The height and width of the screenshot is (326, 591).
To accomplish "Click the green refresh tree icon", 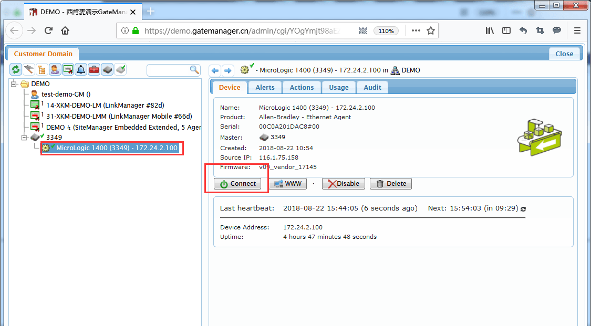I will click(x=15, y=70).
